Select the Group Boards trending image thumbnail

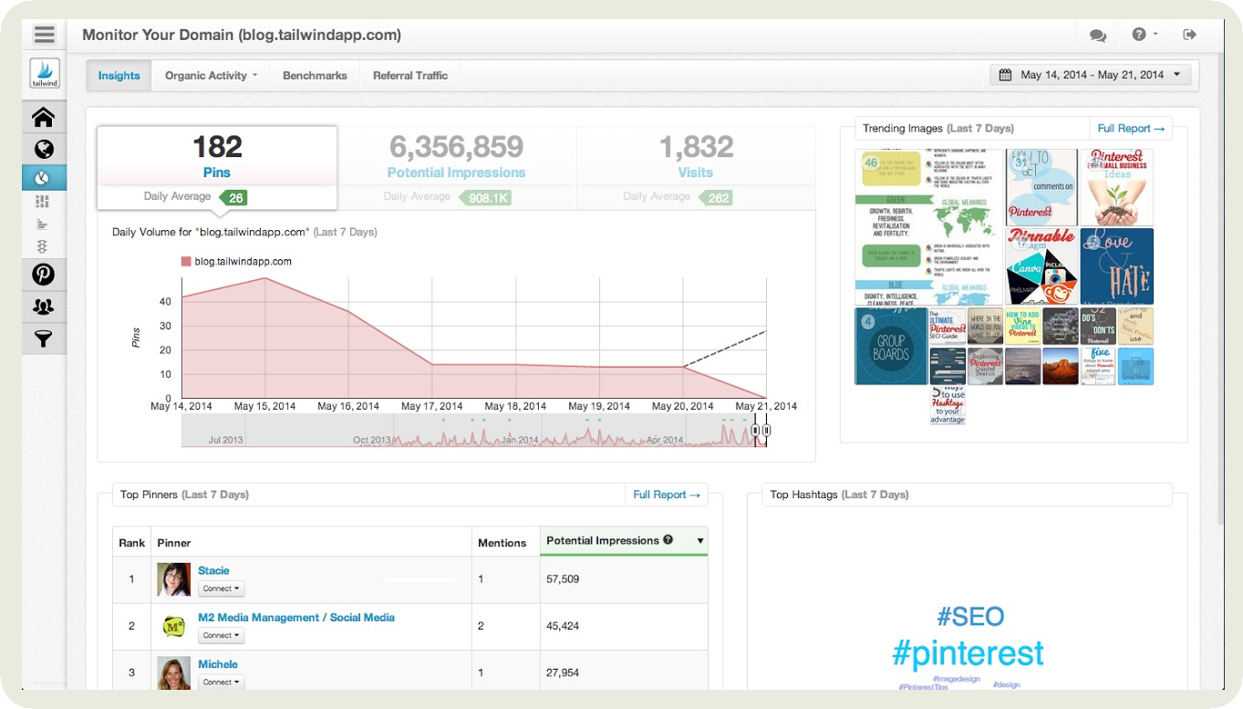(890, 346)
